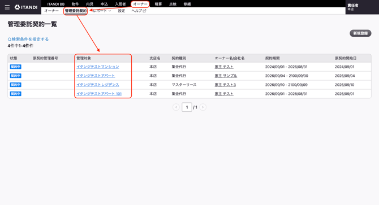Image resolution: width=379 pixels, height=205 pixels.
Task: Select the オーナー top navigation tab
Action: coord(140,4)
